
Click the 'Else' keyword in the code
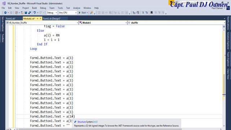coord(40,31)
